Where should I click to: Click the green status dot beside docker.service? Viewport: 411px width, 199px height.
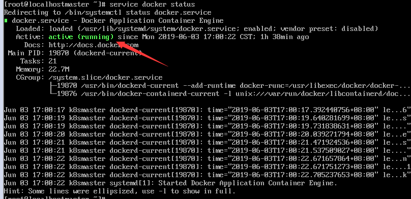6,21
